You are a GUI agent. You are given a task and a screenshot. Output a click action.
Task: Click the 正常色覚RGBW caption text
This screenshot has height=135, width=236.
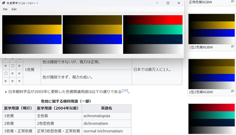click(200, 2)
